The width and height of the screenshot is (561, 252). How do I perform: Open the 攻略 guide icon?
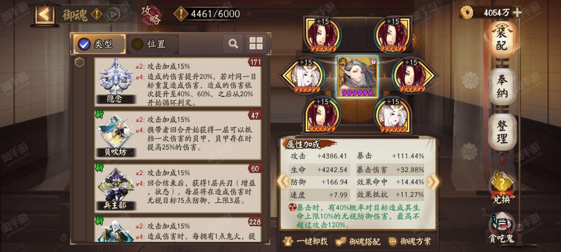tap(151, 15)
